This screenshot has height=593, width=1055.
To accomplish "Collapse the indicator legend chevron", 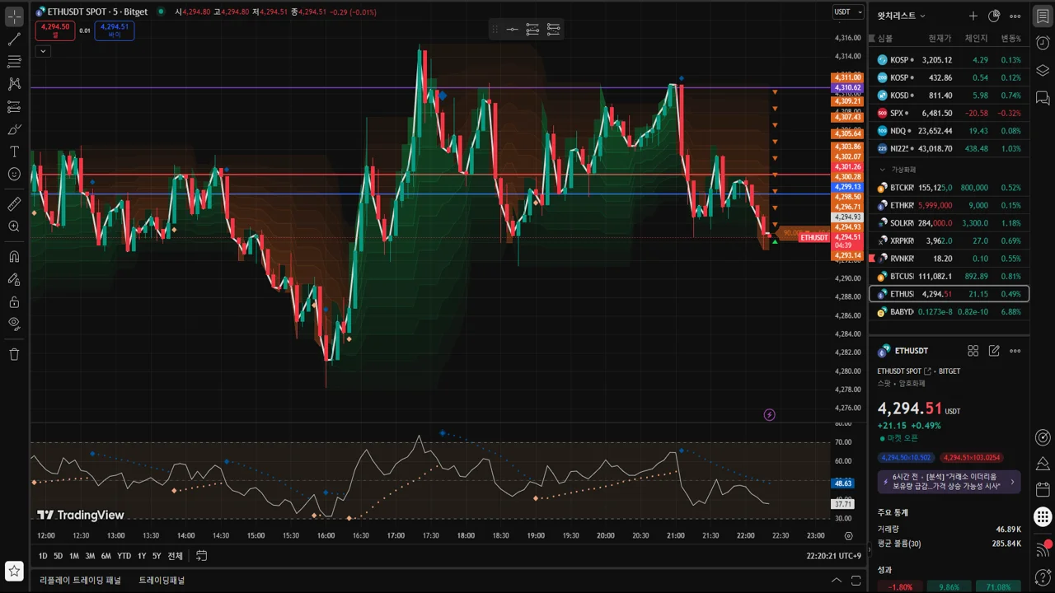I will point(43,51).
